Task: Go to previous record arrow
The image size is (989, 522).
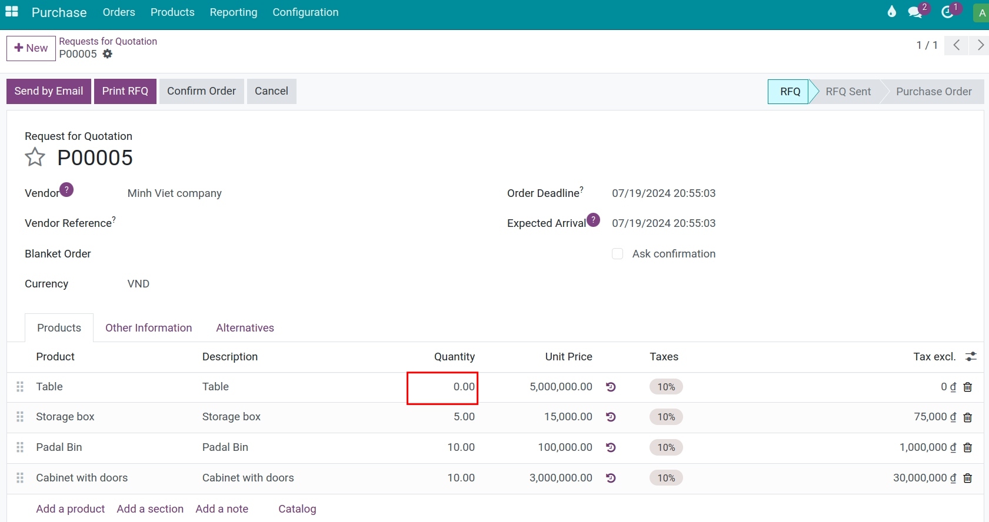Action: (957, 45)
